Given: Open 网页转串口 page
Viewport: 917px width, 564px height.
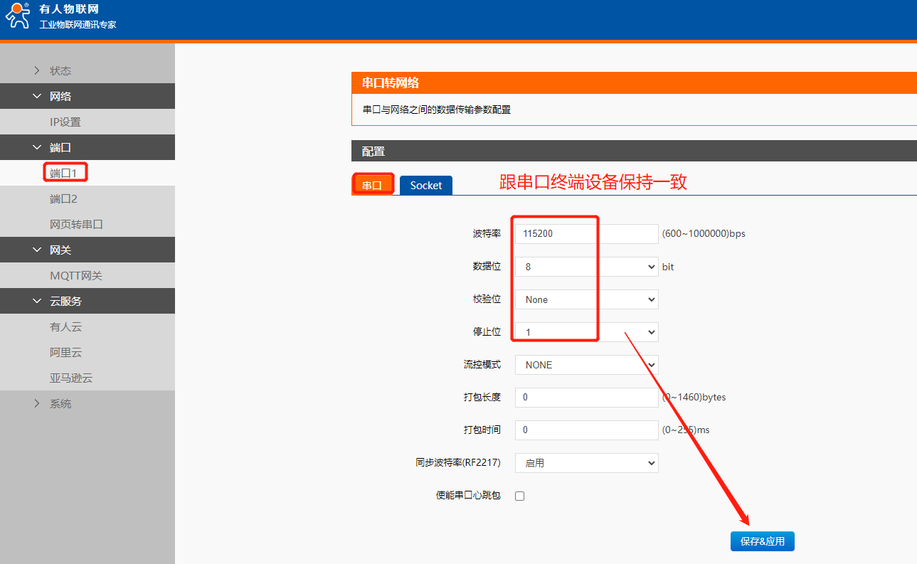Looking at the screenshot, I should pyautogui.click(x=76, y=224).
